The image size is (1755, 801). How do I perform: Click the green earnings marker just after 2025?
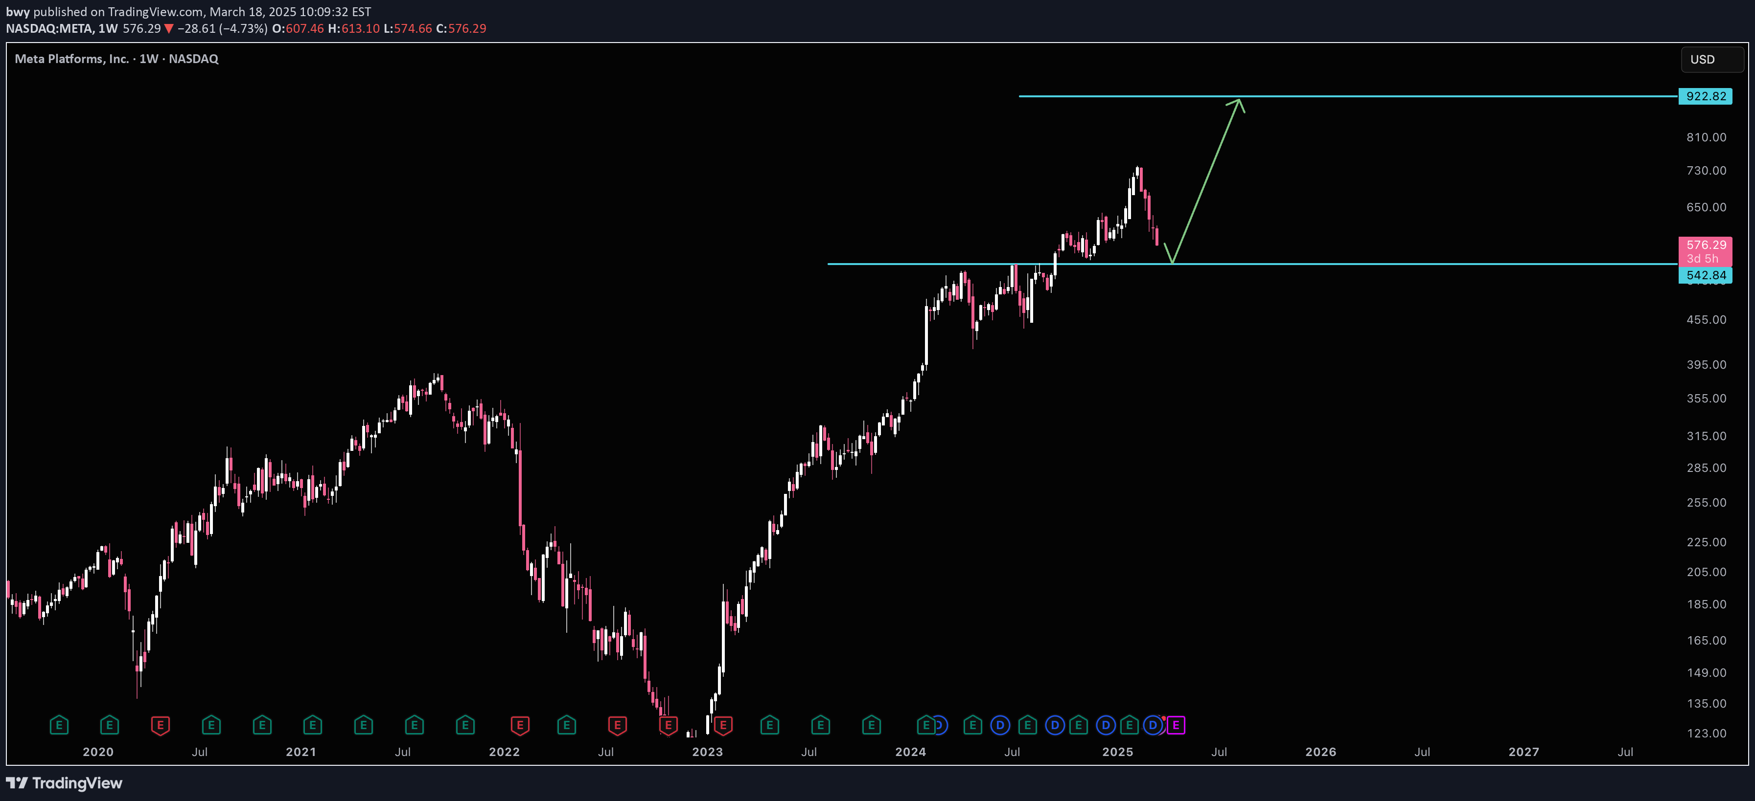(1130, 726)
